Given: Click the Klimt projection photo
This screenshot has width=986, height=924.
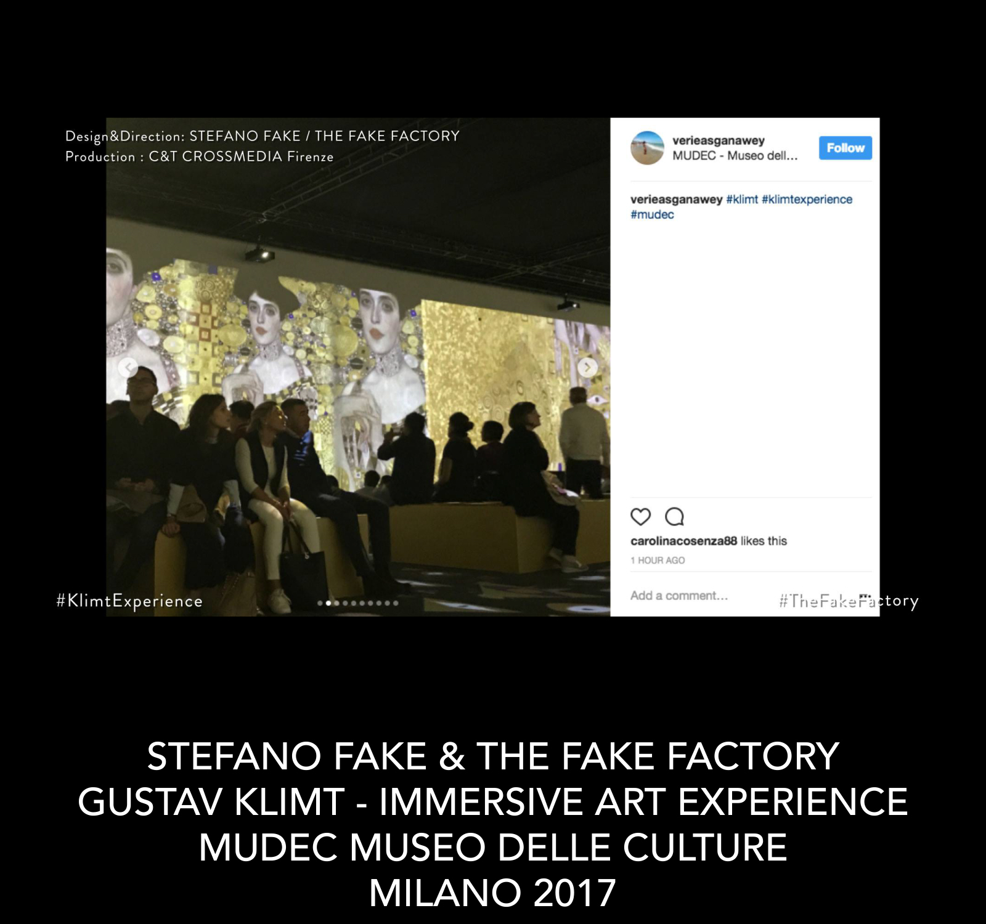Looking at the screenshot, I should 358,367.
